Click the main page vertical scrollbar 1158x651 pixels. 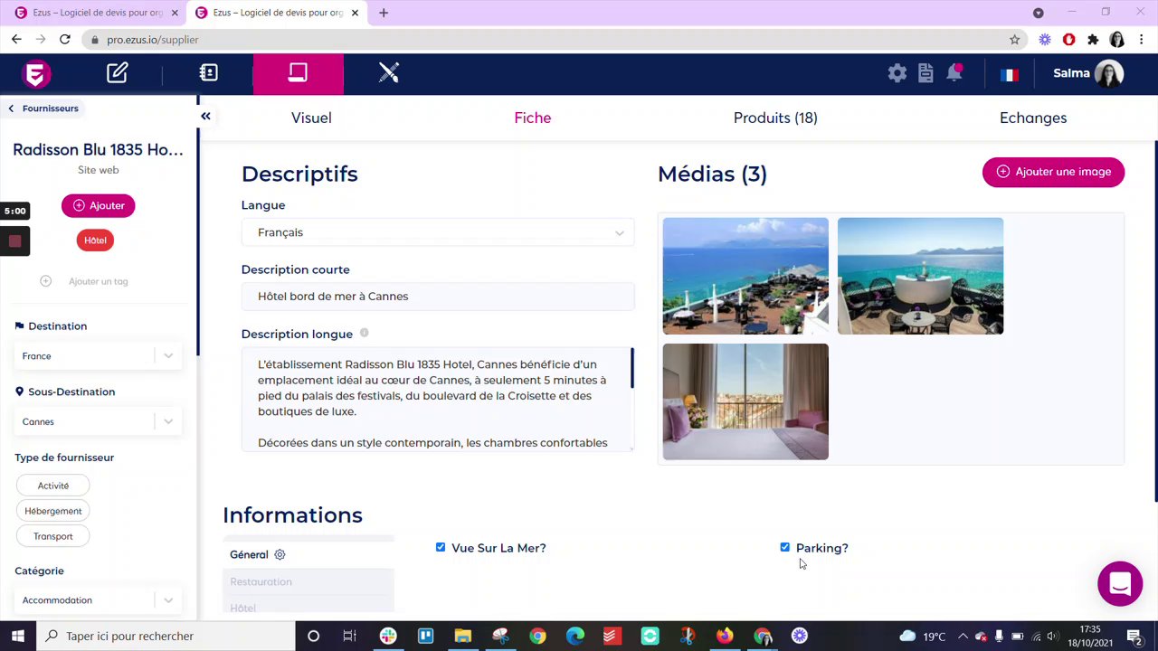pyautogui.click(x=1154, y=321)
